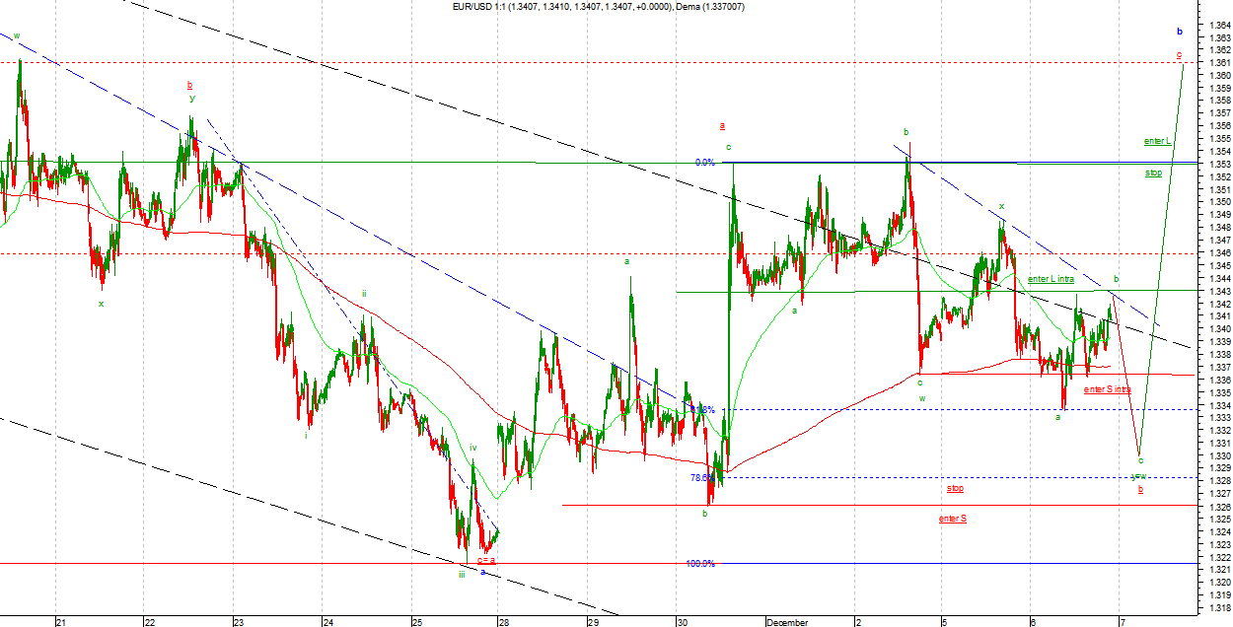1233x627 pixels.
Task: Select the red "enter S intra" annotation
Action: pos(1108,389)
